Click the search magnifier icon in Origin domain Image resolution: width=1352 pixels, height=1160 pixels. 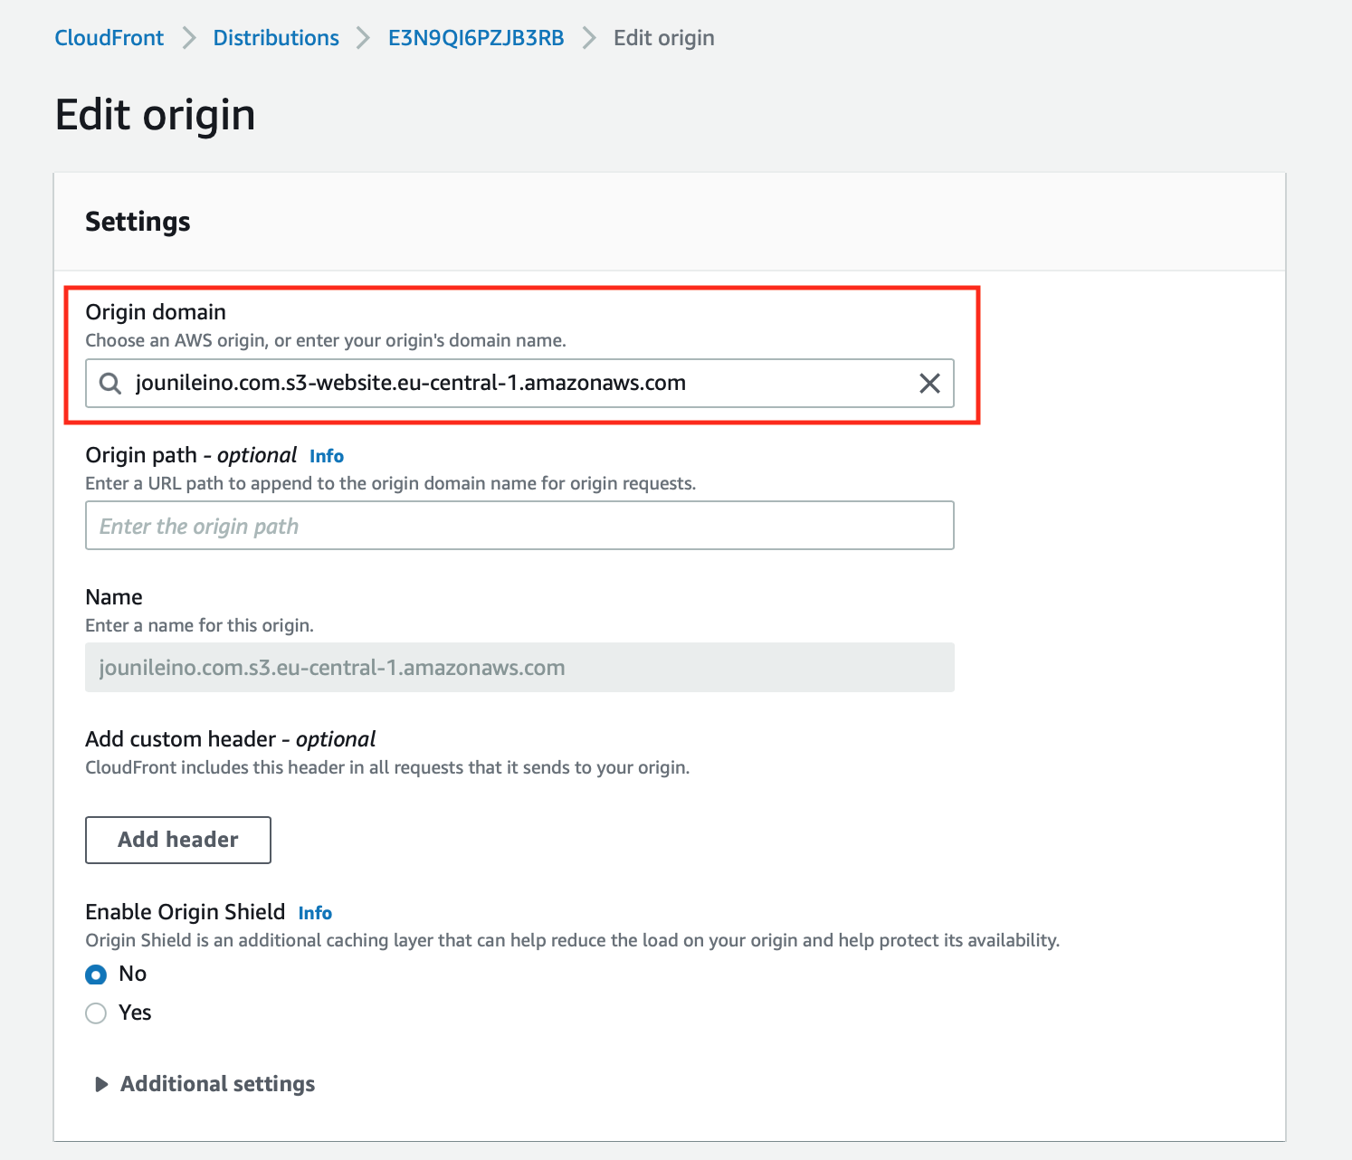[x=110, y=384]
